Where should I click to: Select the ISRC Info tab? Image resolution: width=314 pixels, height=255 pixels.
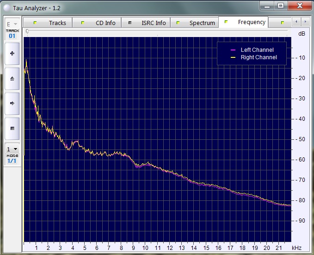[x=147, y=23]
